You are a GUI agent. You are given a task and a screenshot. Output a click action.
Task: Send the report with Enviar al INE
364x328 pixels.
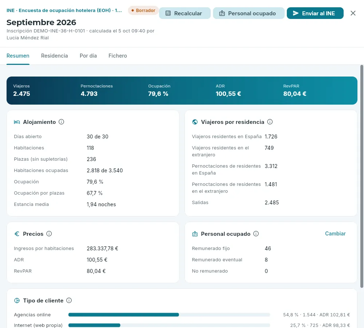coord(315,13)
